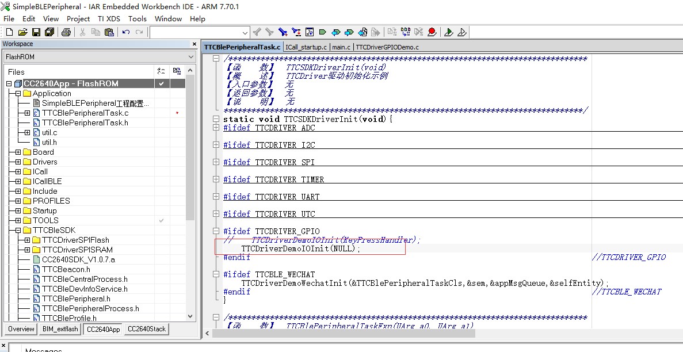The width and height of the screenshot is (683, 352).
Task: Click the Copy toolbar icon
Action: tap(96, 32)
